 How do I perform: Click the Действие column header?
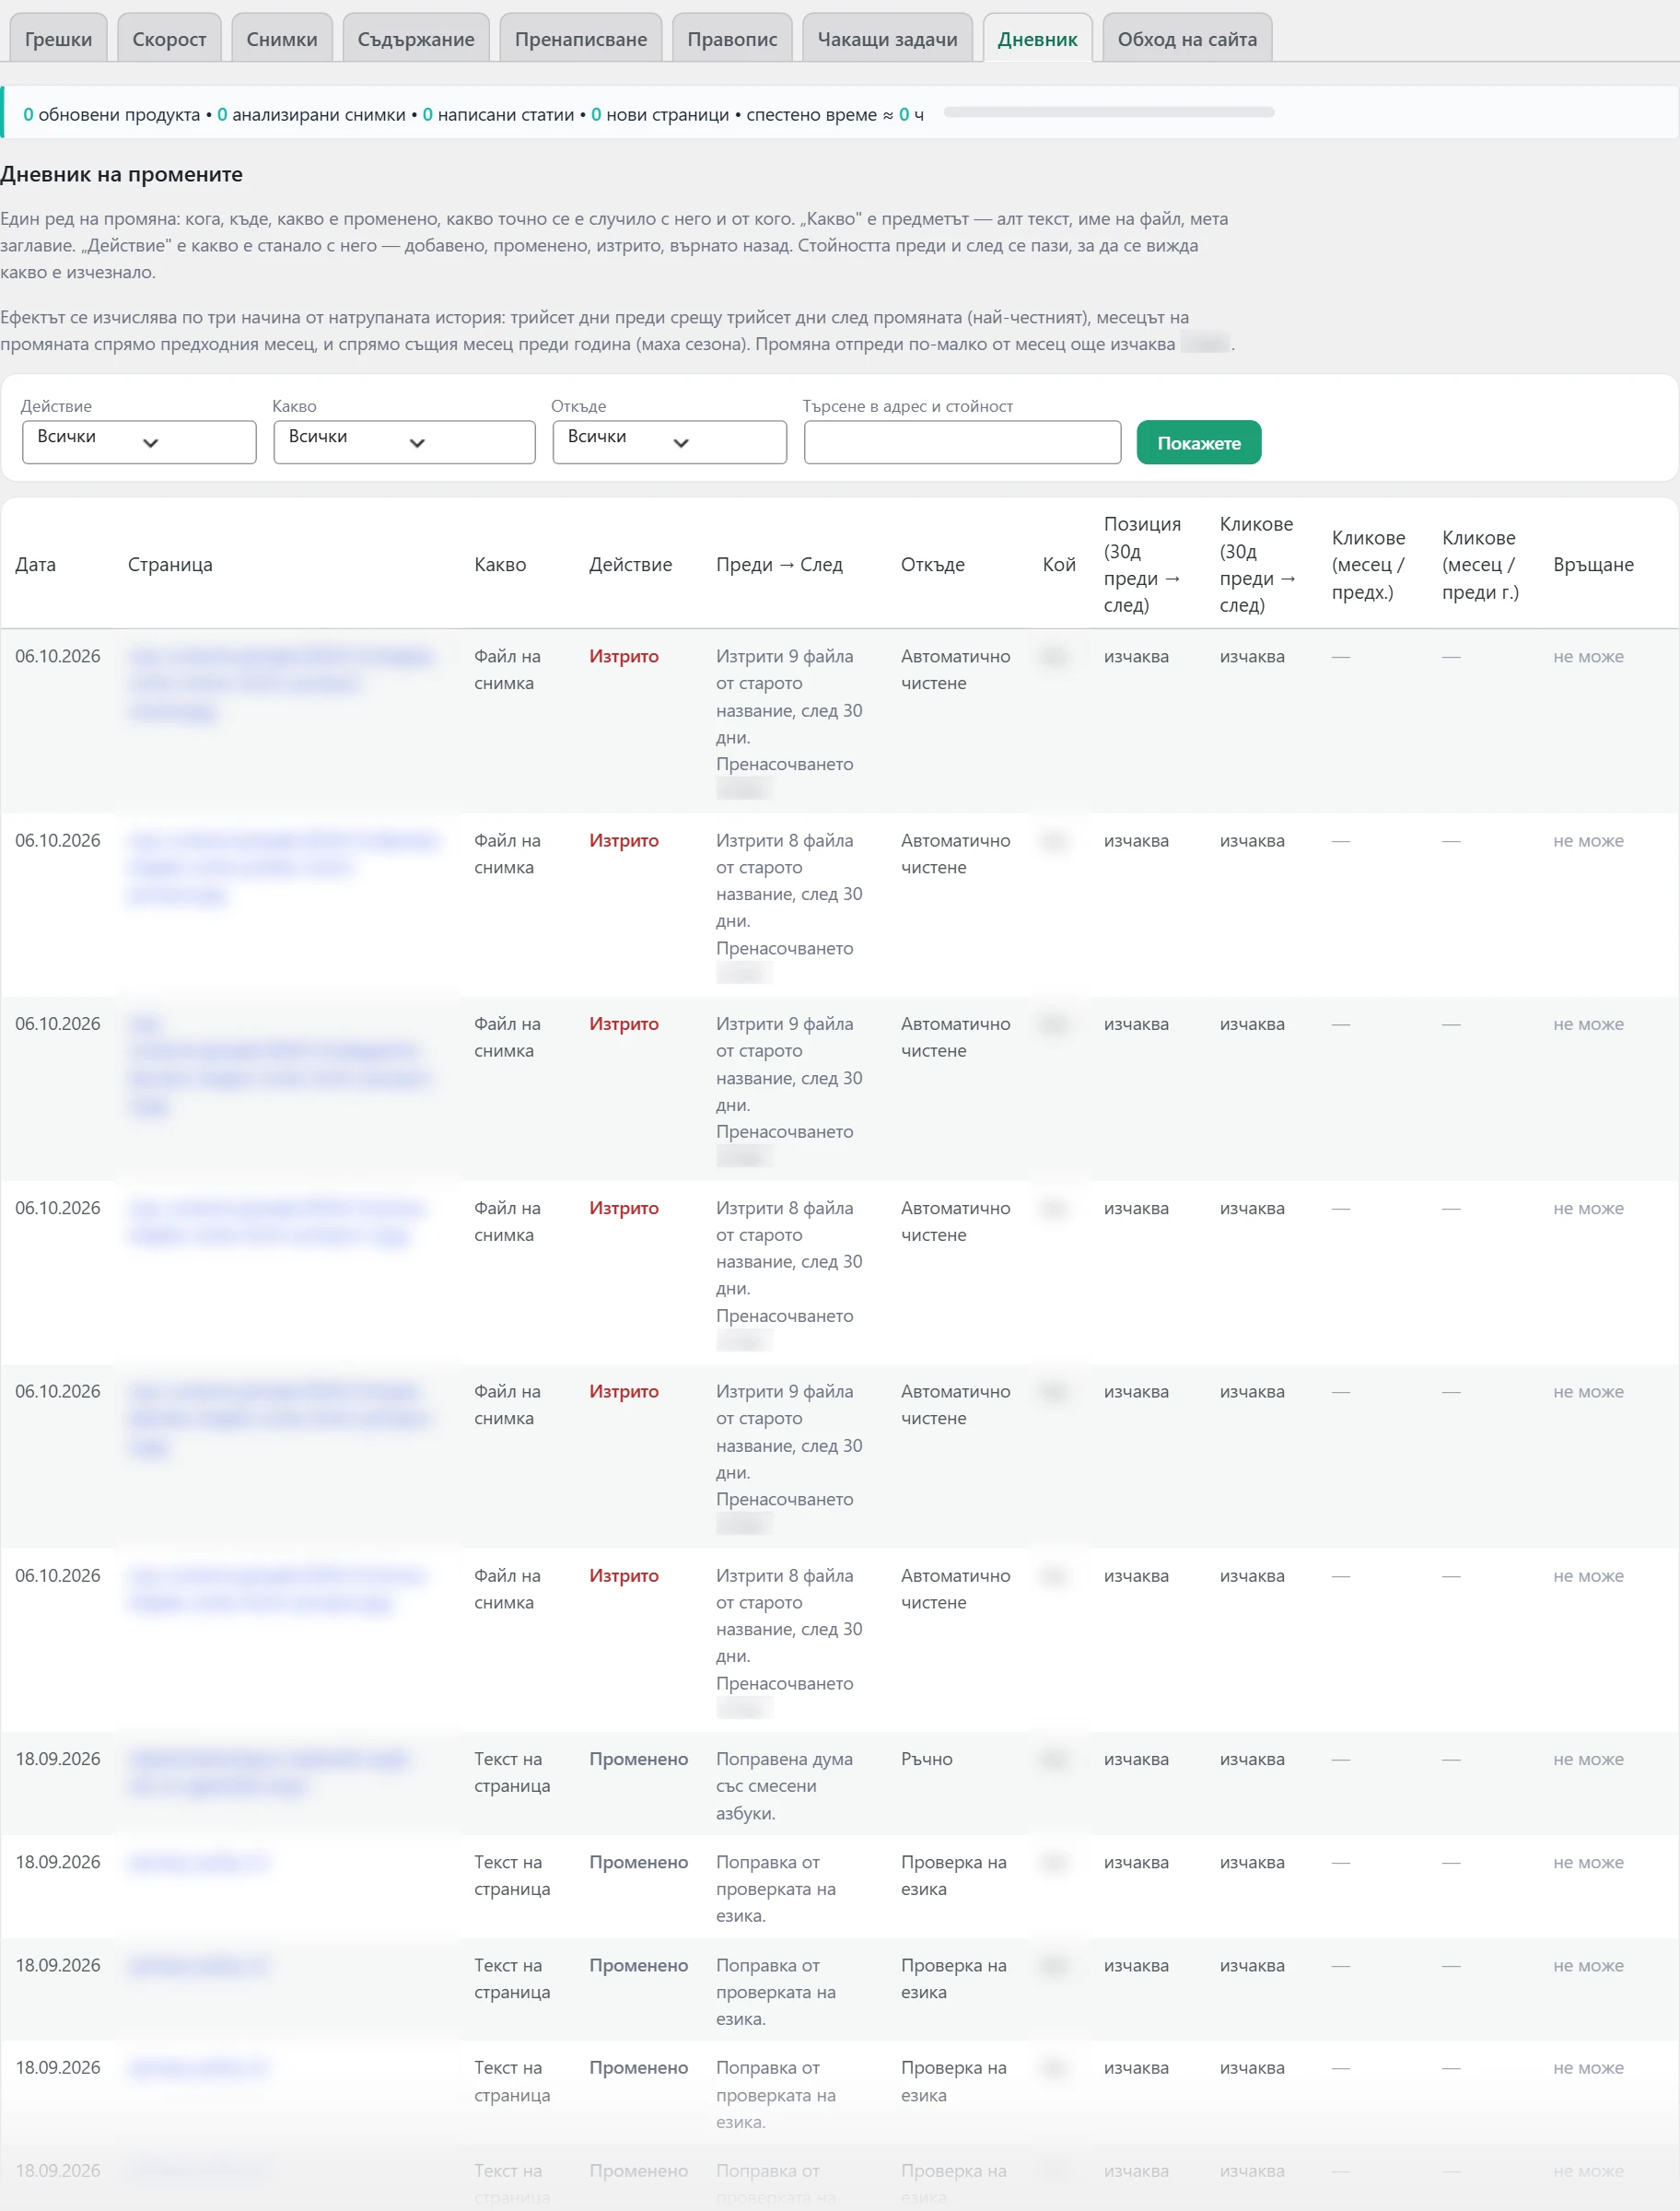pyautogui.click(x=630, y=564)
